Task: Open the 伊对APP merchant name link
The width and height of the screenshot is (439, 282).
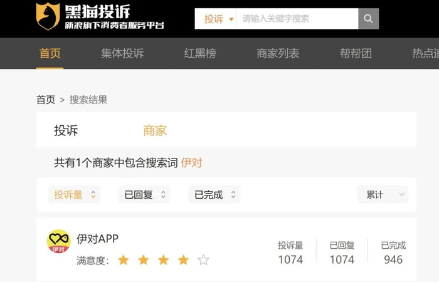Action: (x=97, y=239)
